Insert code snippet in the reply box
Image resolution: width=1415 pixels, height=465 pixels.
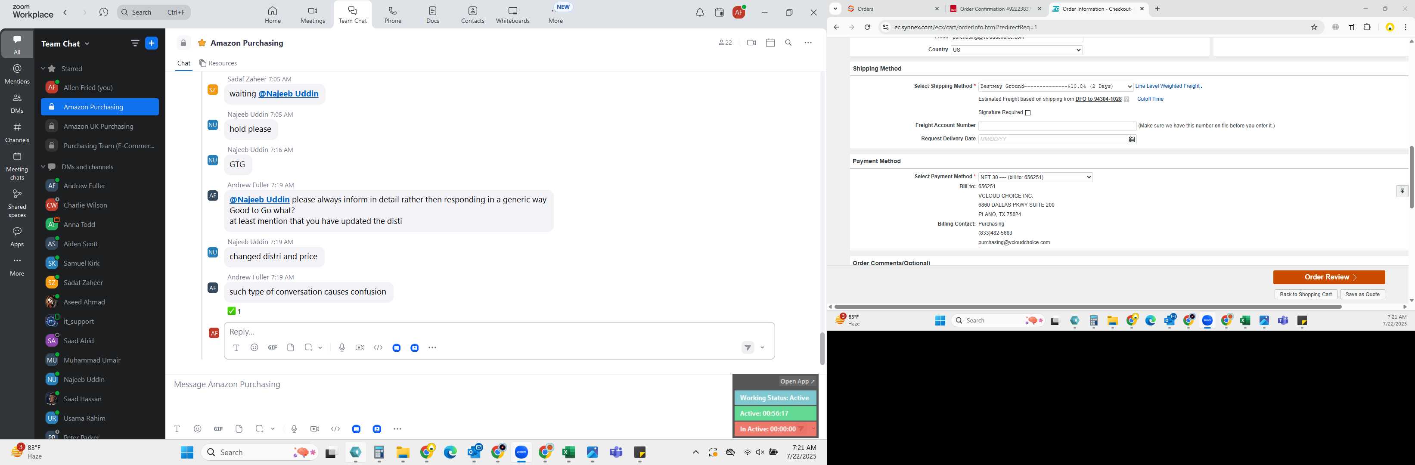click(378, 347)
